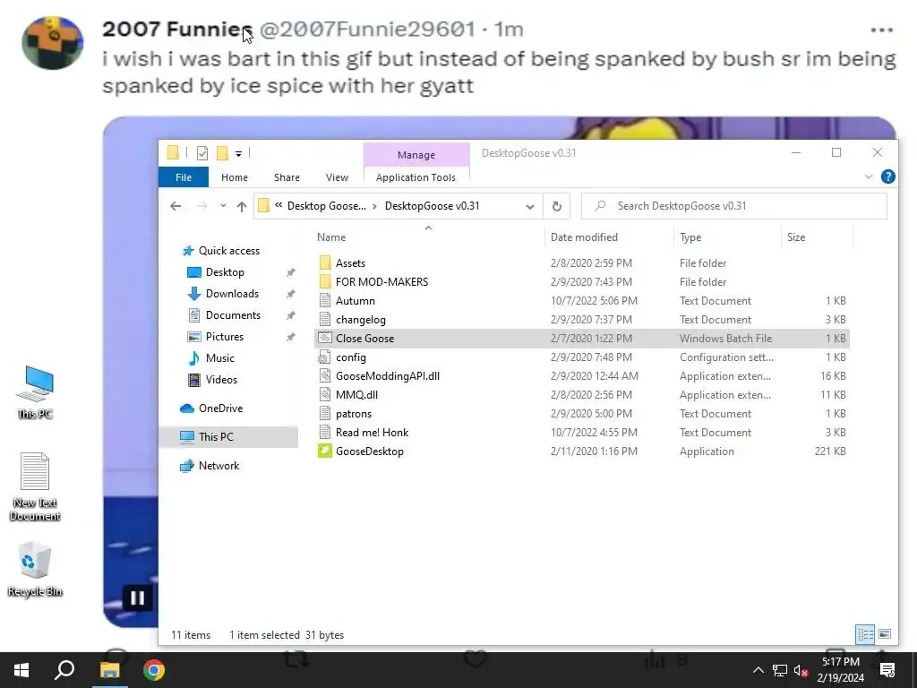Open 2007 Funnies profile name
The height and width of the screenshot is (688, 917).
coord(177,30)
